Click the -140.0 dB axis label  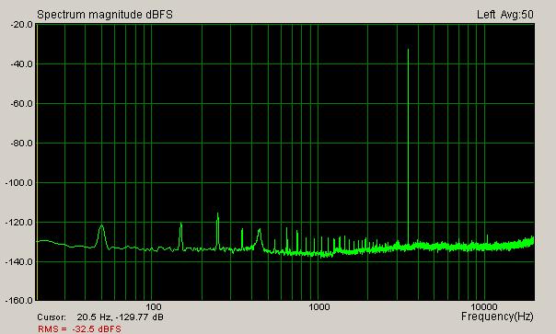click(19, 262)
